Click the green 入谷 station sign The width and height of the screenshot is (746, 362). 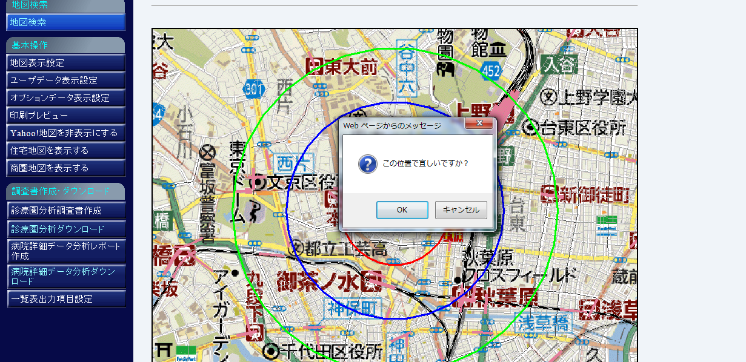click(558, 64)
